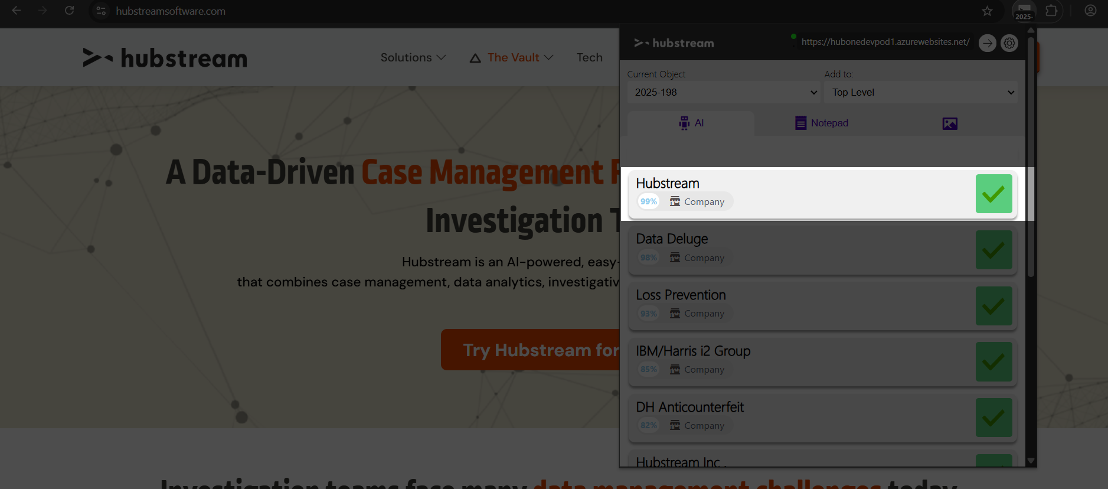1108x489 pixels.
Task: Switch to the Notepad tab
Action: click(x=821, y=123)
